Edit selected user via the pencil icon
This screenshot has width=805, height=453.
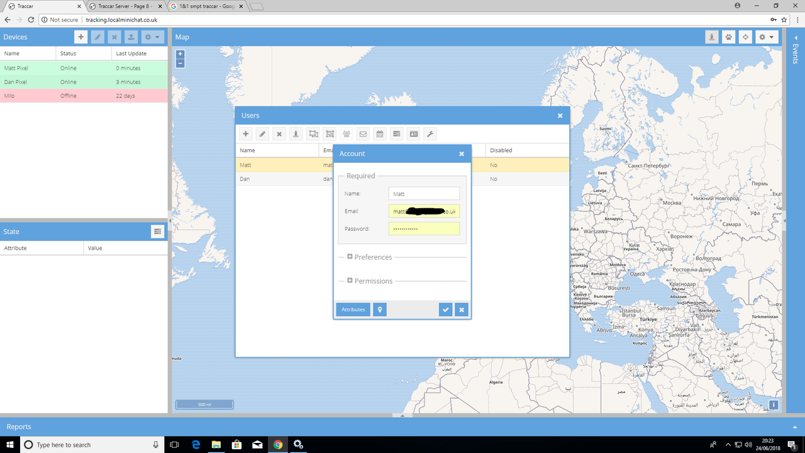click(x=262, y=133)
